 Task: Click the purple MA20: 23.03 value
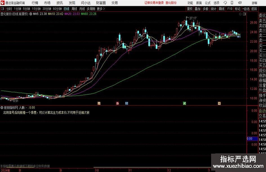pos(72,14)
